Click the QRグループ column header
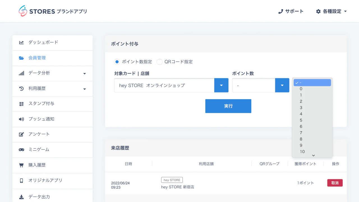Viewport: 359px width, 202px height. (270, 164)
